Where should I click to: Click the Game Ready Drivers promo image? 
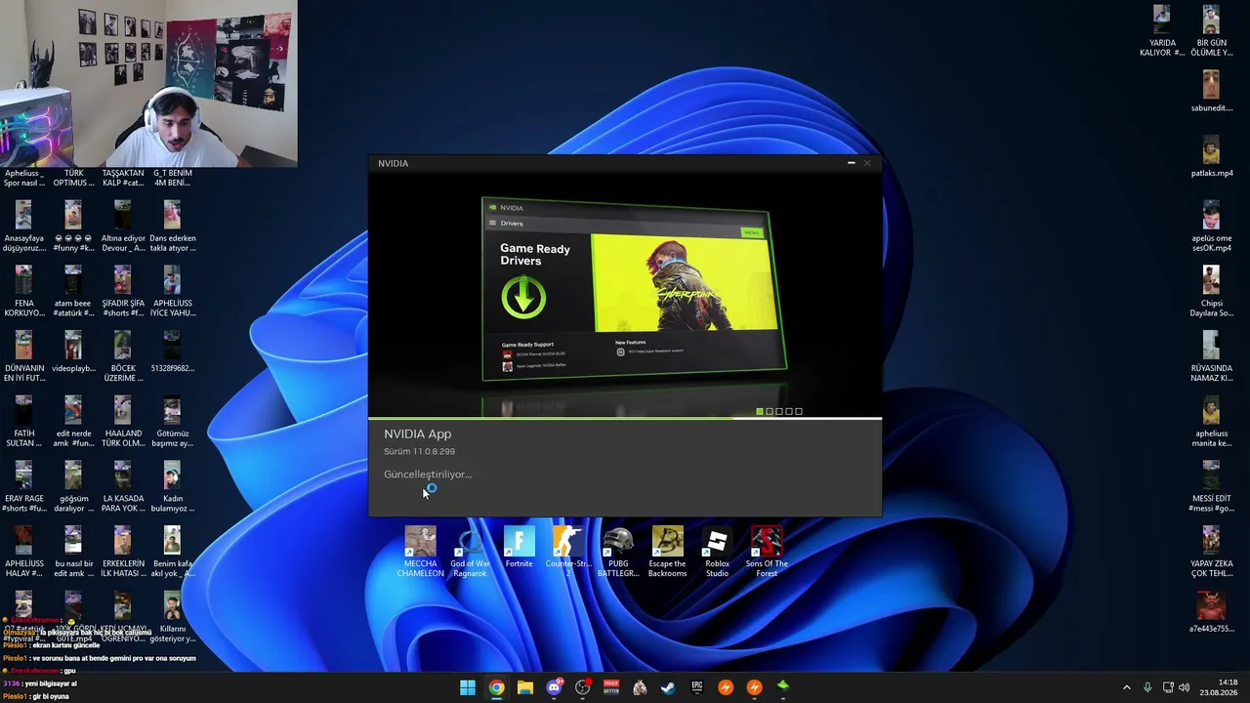coord(633,289)
